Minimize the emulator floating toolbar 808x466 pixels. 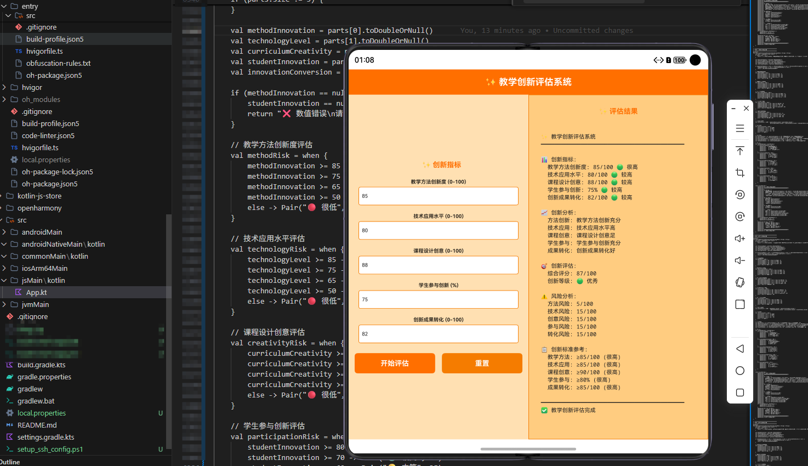click(x=733, y=109)
